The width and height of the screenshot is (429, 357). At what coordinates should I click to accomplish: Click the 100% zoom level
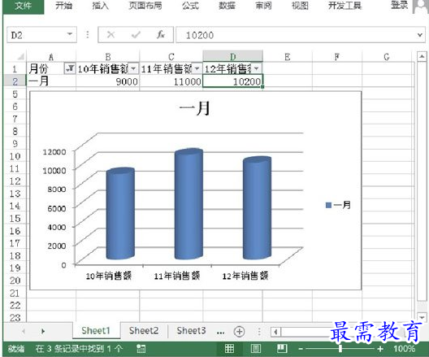coord(405,349)
